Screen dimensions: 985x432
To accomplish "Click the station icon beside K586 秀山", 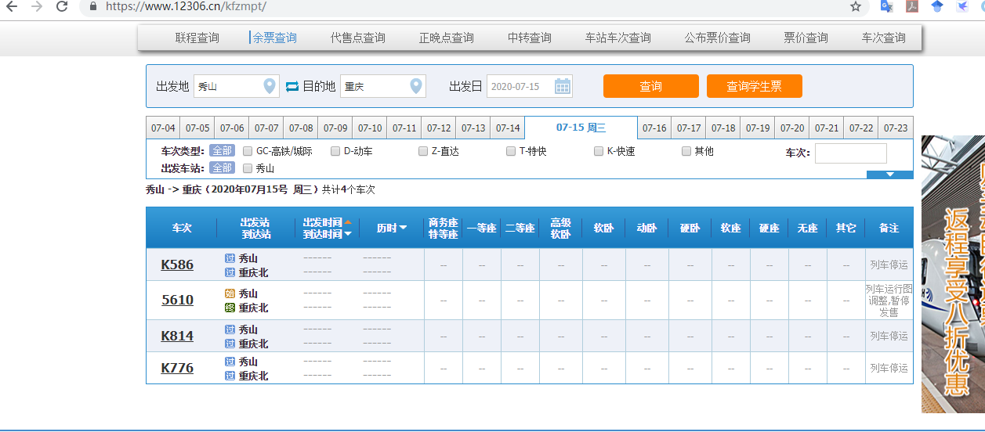I will [230, 258].
